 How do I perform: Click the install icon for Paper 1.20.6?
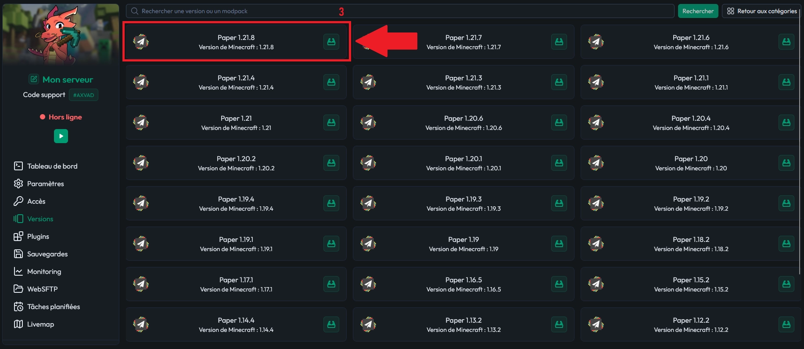coord(559,122)
